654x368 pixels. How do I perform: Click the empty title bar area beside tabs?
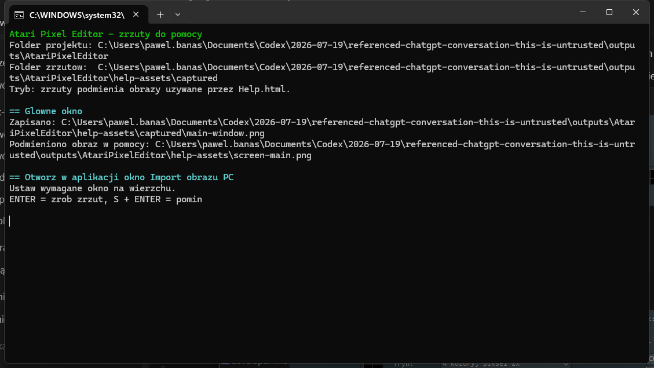(375, 13)
